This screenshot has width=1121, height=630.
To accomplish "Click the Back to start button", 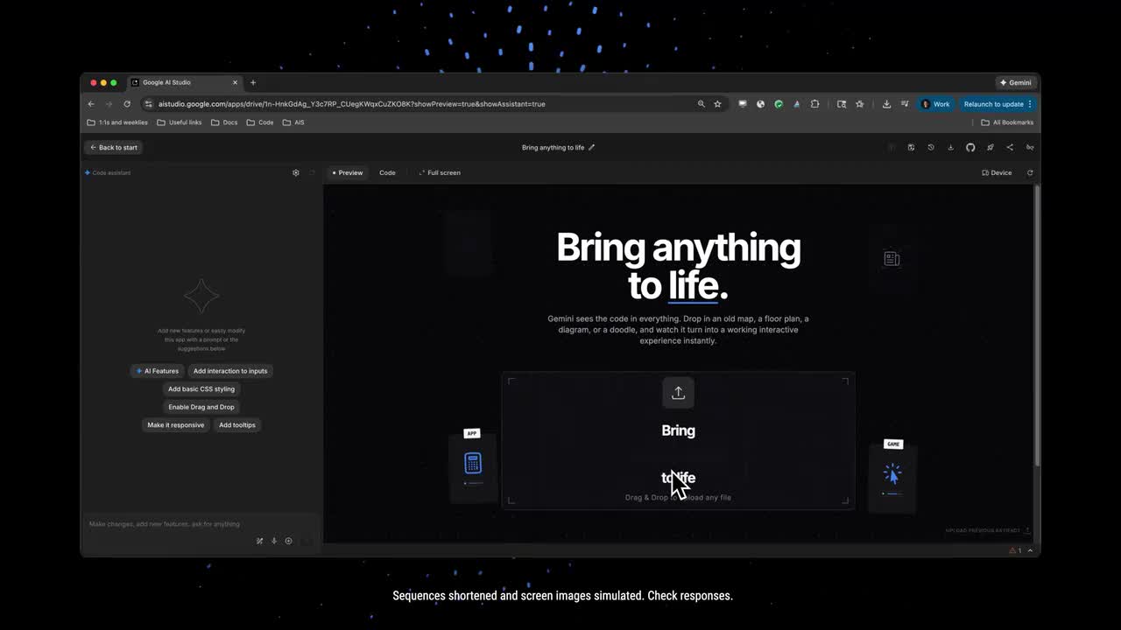I will coord(114,147).
